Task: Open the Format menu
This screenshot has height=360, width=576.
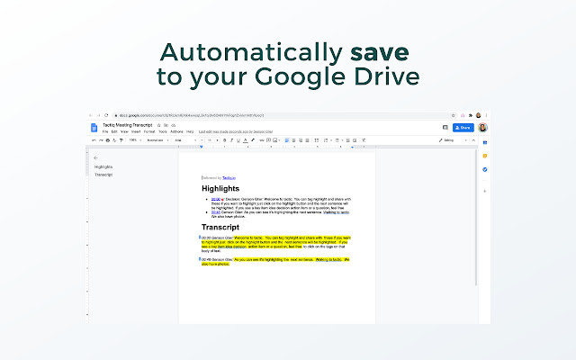Action: (x=149, y=131)
